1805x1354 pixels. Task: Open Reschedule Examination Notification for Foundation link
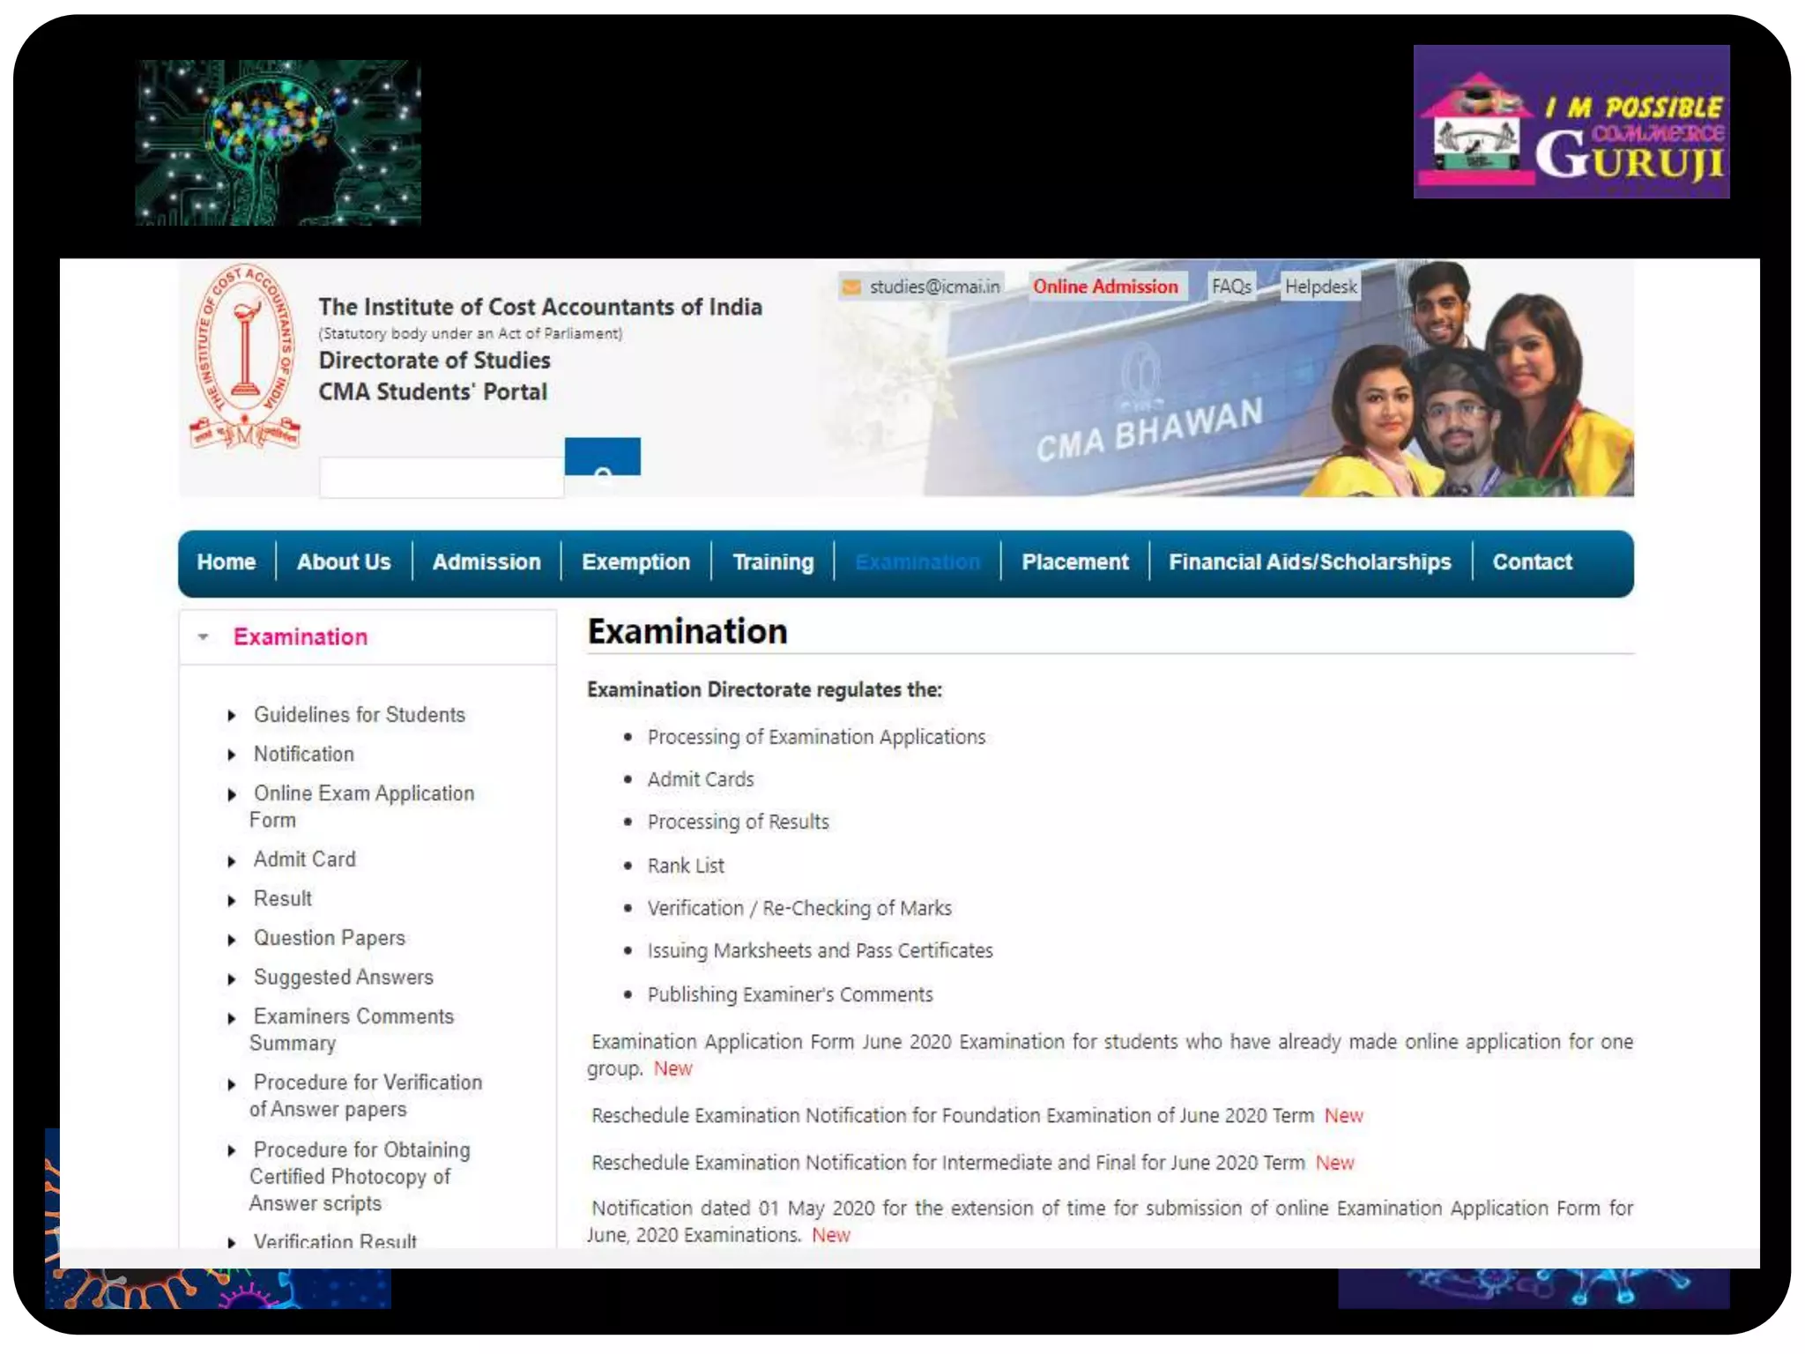952,1116
